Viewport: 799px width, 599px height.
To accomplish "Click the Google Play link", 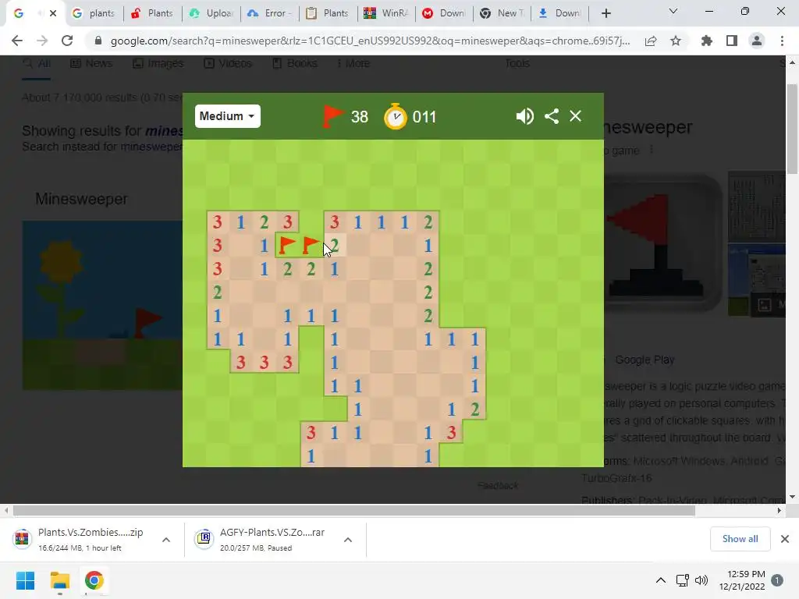I will pos(645,360).
